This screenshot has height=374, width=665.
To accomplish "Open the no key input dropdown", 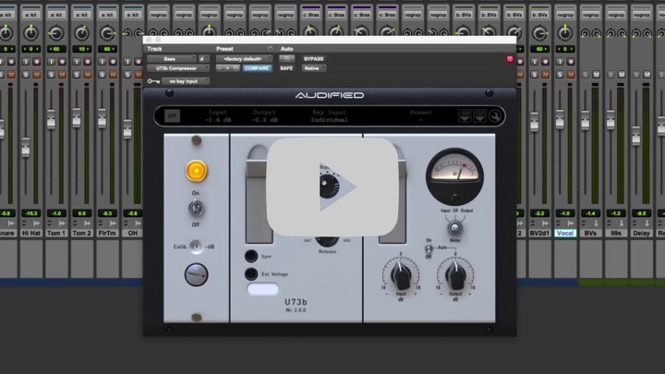I will point(186,81).
